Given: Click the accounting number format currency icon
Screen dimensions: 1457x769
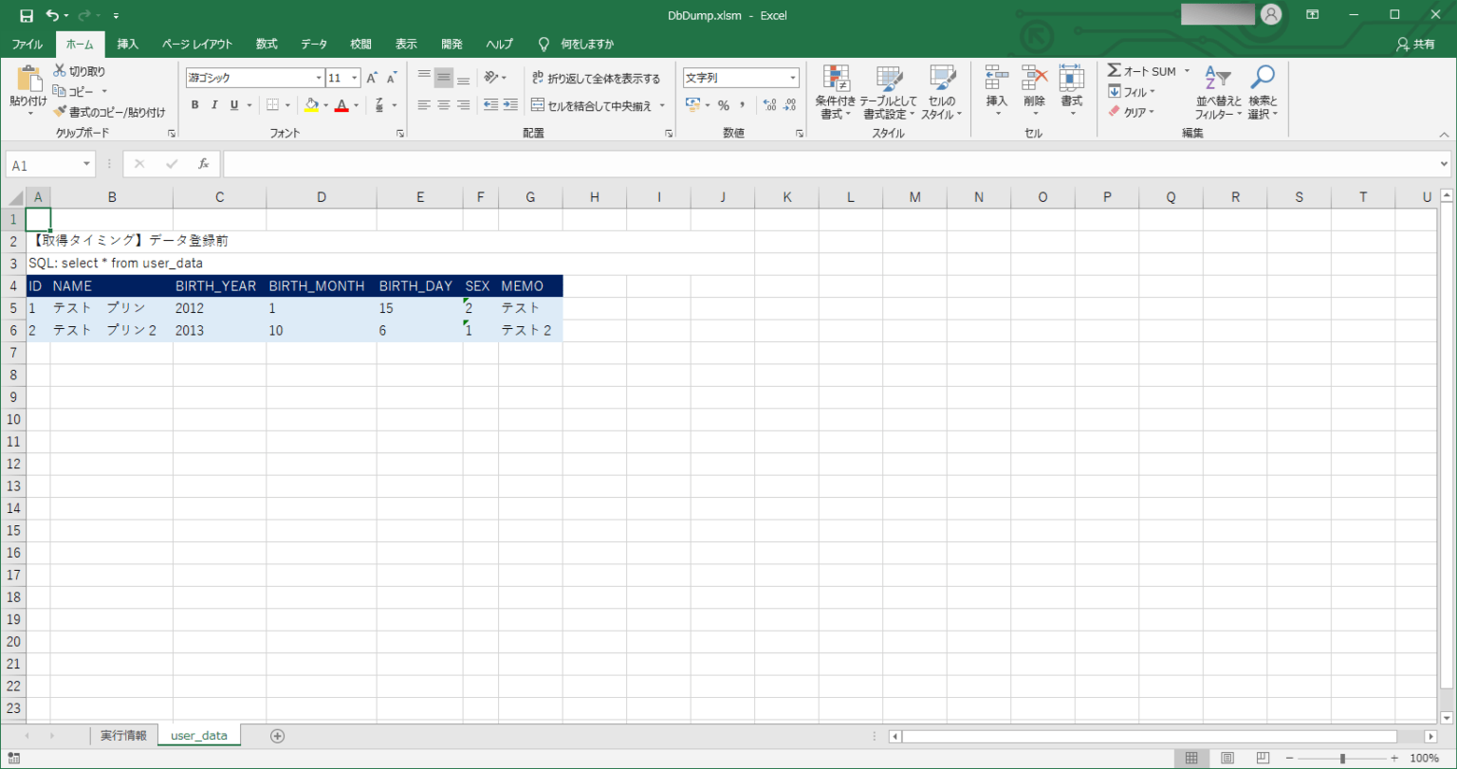Looking at the screenshot, I should pos(692,105).
